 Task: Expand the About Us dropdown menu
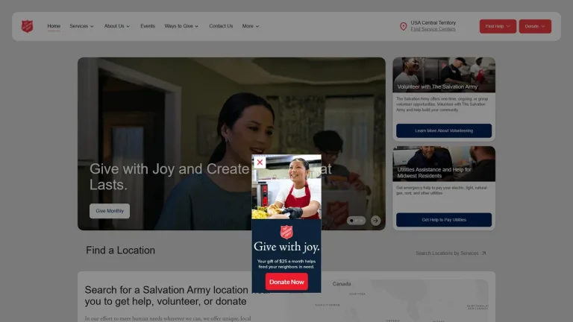tap(117, 26)
